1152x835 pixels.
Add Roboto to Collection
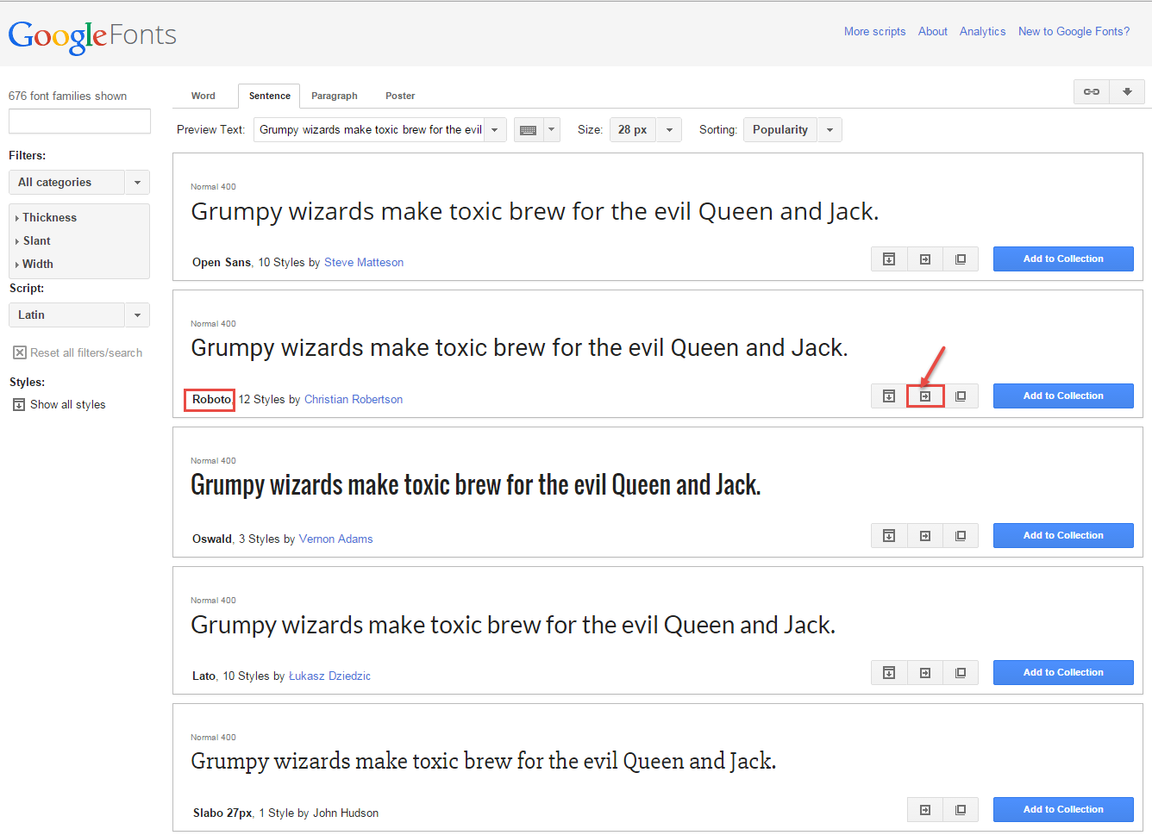pos(1063,396)
